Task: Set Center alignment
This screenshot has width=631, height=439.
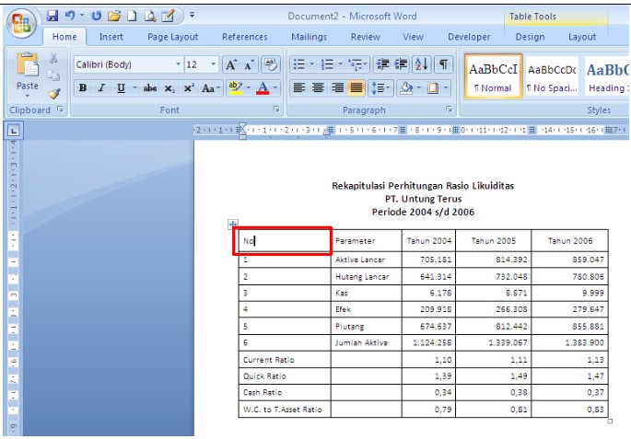Action: [318, 87]
